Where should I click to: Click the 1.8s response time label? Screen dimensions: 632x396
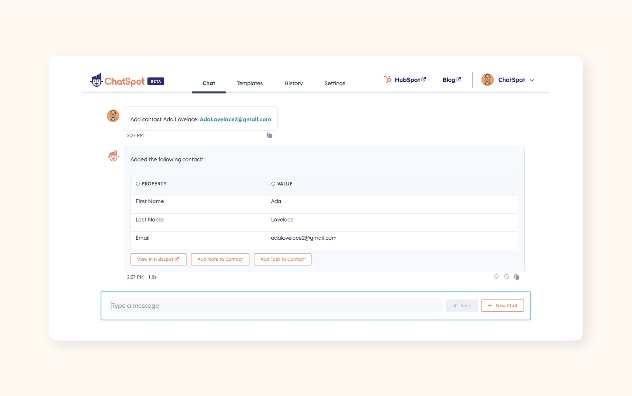pyautogui.click(x=152, y=277)
